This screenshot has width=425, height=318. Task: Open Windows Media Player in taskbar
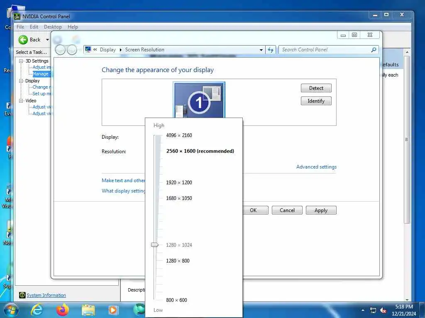(x=113, y=310)
